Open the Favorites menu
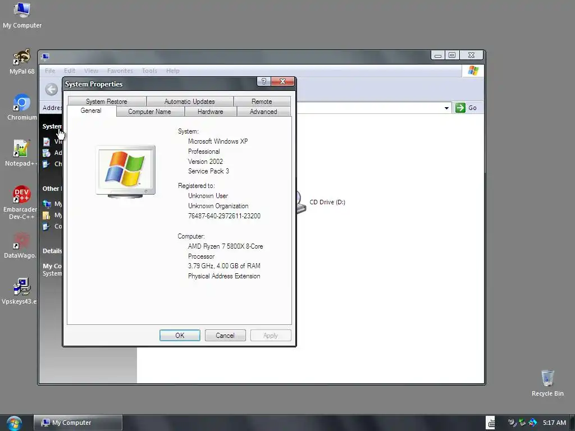 (120, 71)
